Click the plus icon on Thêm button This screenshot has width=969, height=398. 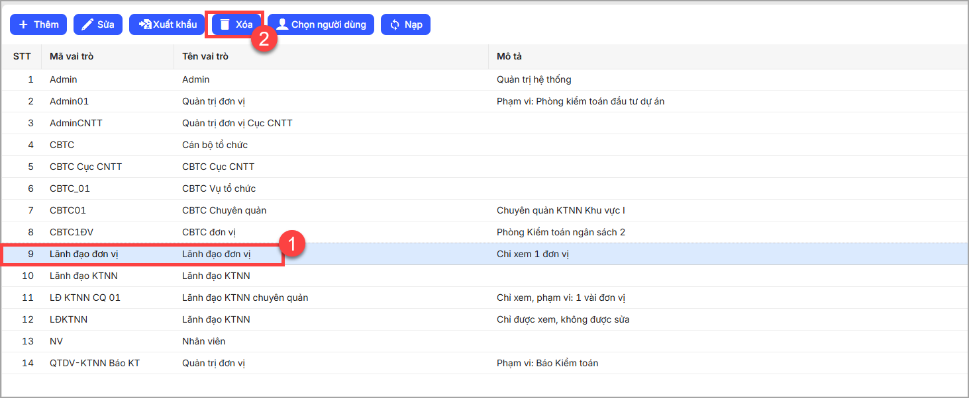[x=23, y=24]
